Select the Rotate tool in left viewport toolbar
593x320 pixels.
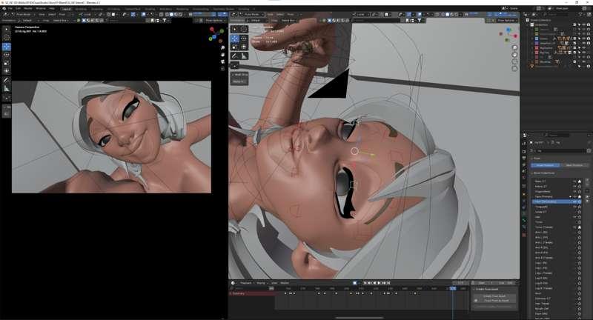point(7,55)
